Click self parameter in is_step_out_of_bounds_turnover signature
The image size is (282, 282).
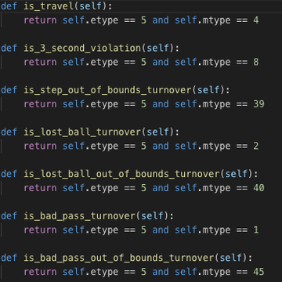[x=208, y=90]
